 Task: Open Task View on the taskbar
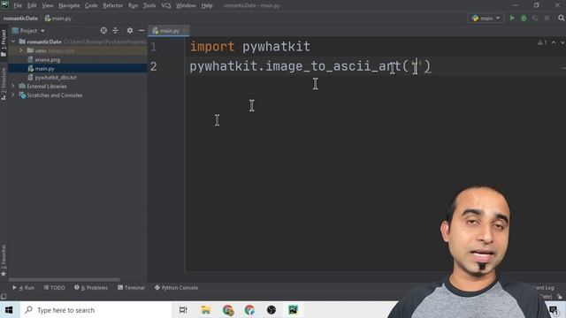click(x=183, y=310)
